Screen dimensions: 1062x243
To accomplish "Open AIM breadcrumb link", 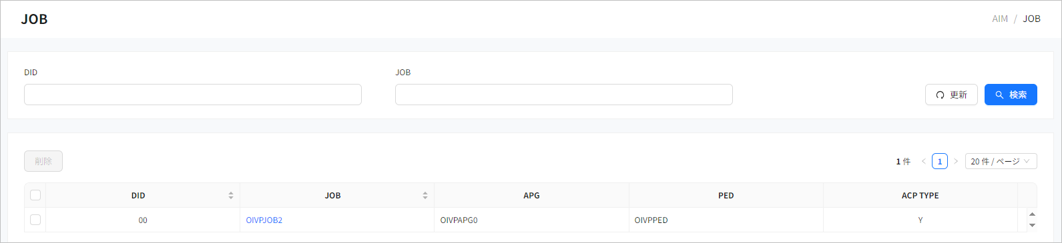I will pyautogui.click(x=1000, y=19).
